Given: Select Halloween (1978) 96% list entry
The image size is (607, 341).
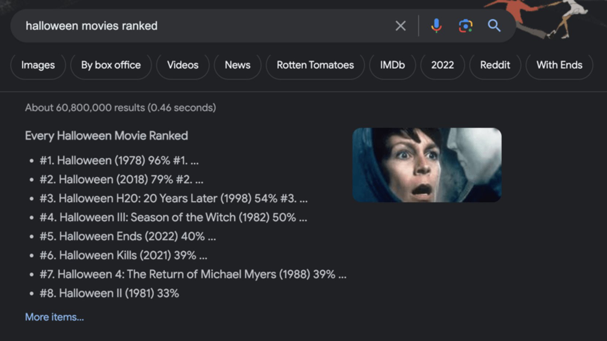Looking at the screenshot, I should coord(119,160).
